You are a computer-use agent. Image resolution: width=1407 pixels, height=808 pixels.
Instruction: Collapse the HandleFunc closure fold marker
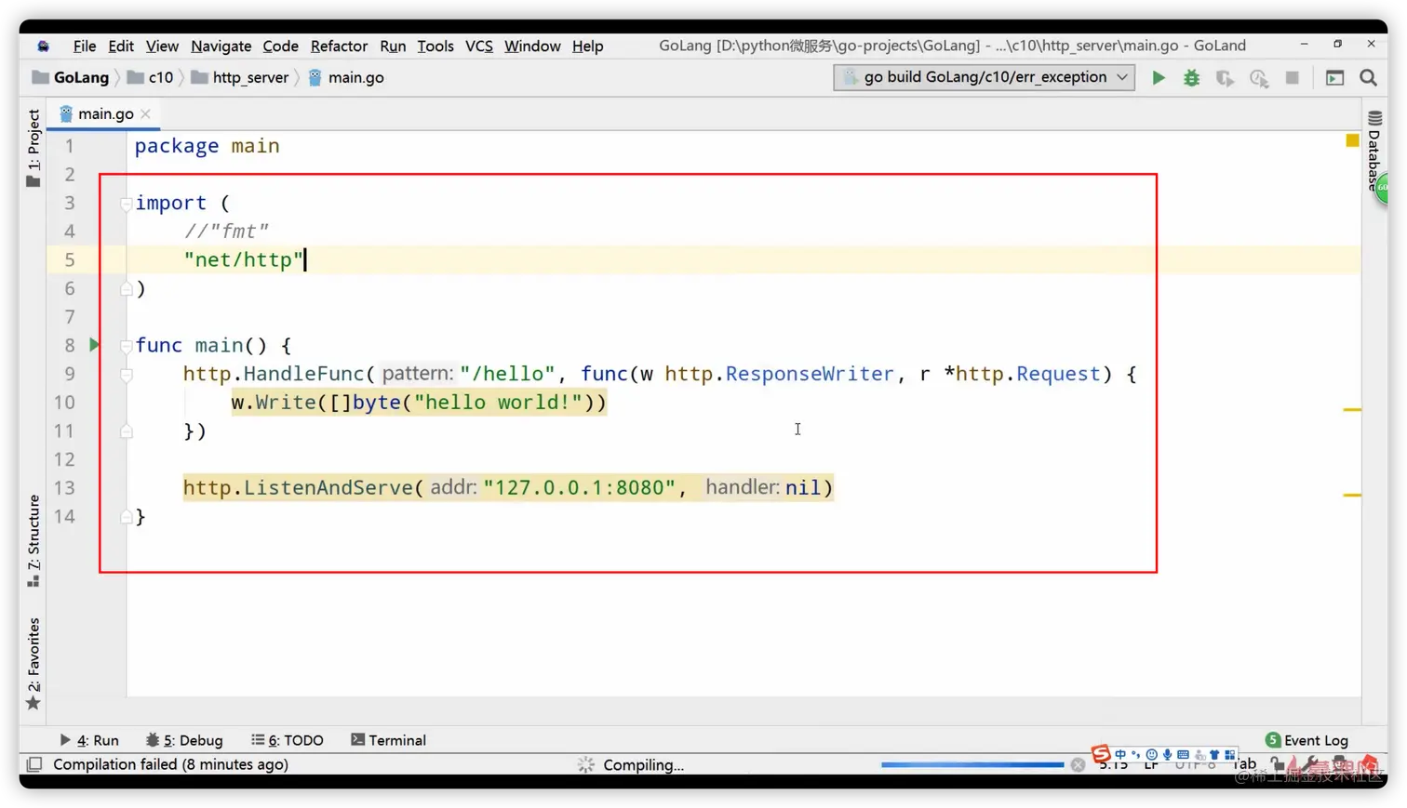tap(126, 374)
